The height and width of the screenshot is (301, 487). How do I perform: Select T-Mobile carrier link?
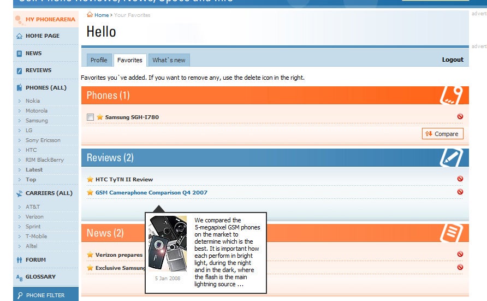(37, 236)
